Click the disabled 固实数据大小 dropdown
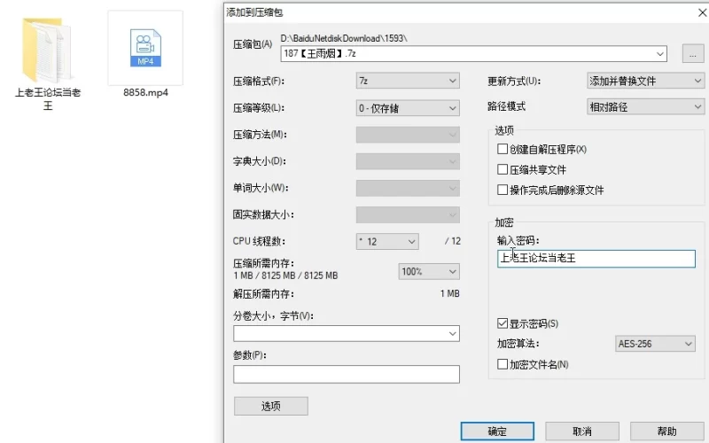Image resolution: width=709 pixels, height=443 pixels. coord(408,214)
